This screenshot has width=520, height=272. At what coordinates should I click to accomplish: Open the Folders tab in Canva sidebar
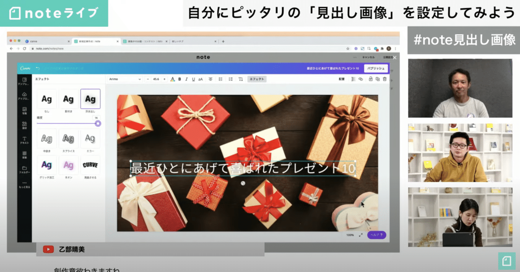tap(25, 170)
